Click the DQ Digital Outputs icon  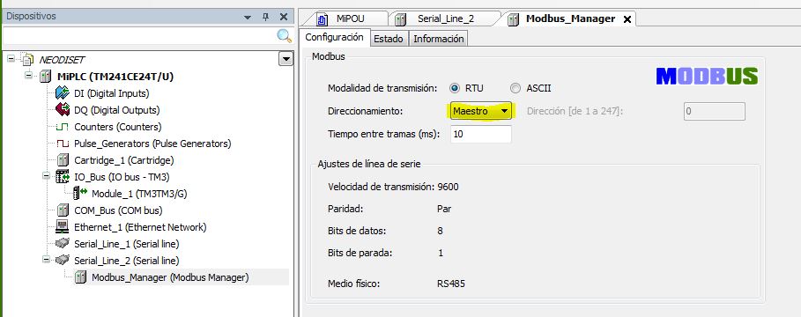click(x=63, y=110)
